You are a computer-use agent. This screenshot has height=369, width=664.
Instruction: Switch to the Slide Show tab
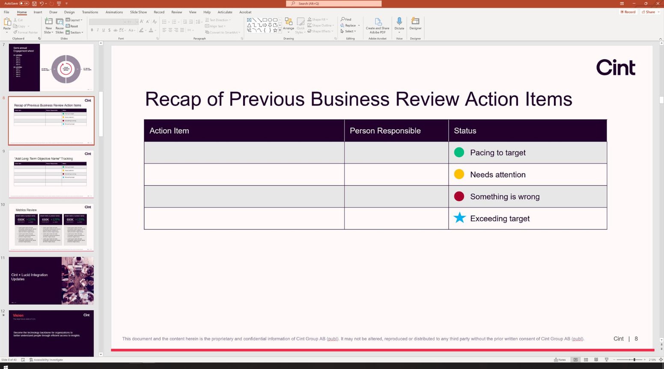click(138, 12)
